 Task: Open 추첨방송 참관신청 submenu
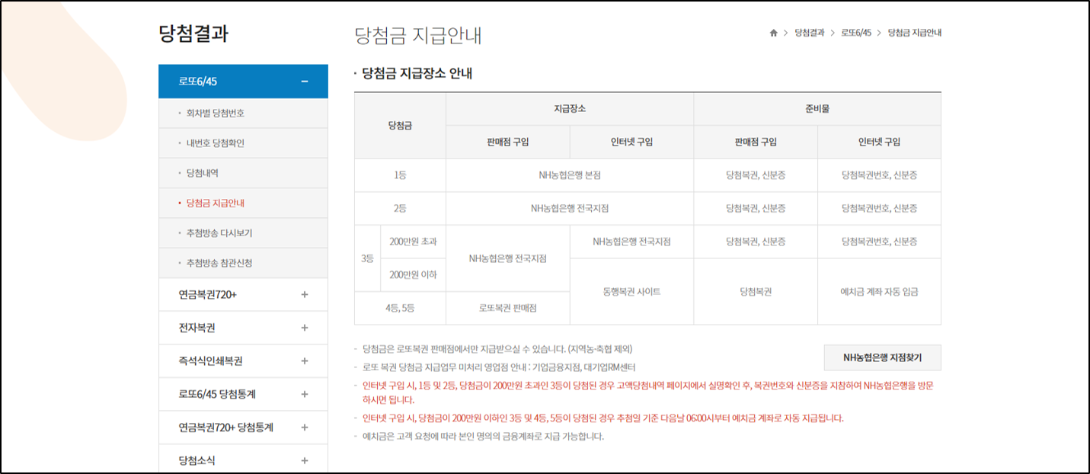point(219,263)
